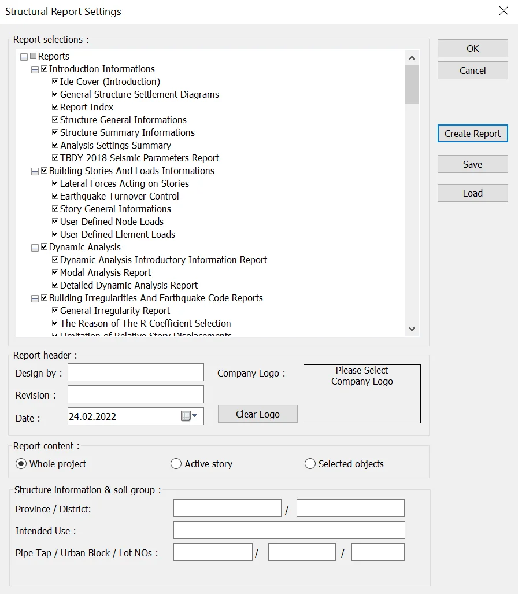The width and height of the screenshot is (518, 594).
Task: Uncheck Analysis Settings Summary checkbox
Action: click(55, 145)
